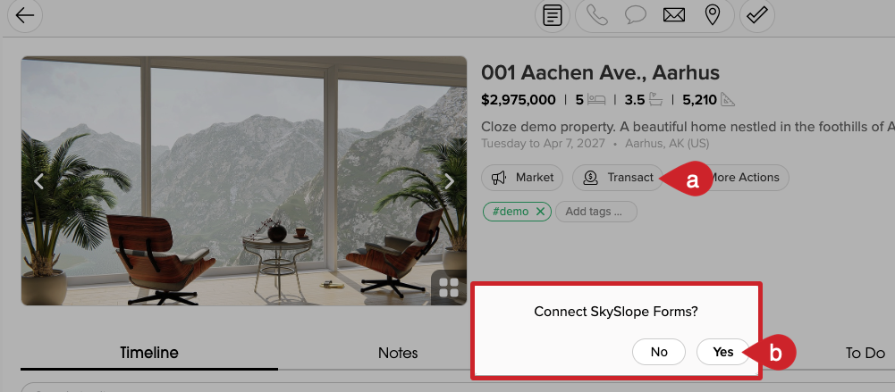
Task: Show the next property photo
Action: pos(449,182)
